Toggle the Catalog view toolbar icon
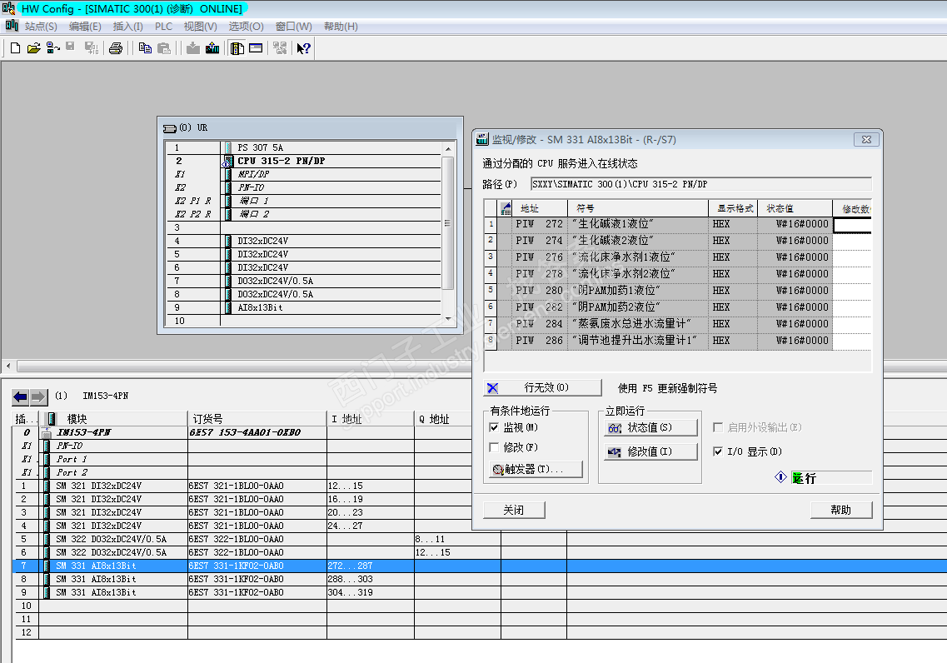 pyautogui.click(x=237, y=48)
